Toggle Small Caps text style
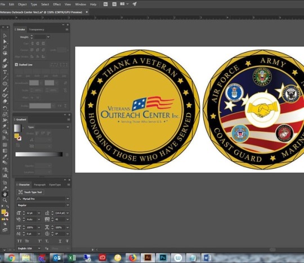Screen dimensions: 304x263 [x=27, y=241]
